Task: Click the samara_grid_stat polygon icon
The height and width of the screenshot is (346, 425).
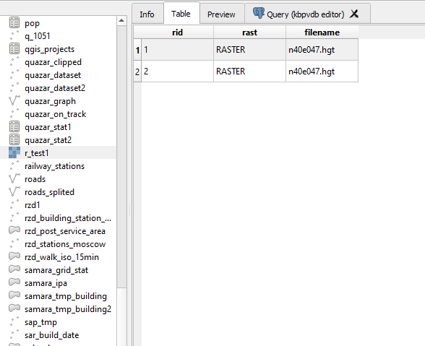Action: (x=14, y=269)
